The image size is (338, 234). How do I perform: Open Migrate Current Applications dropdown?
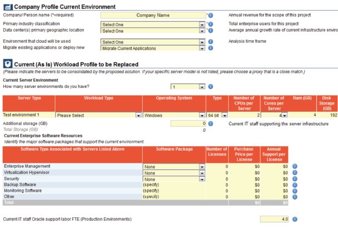point(153,48)
